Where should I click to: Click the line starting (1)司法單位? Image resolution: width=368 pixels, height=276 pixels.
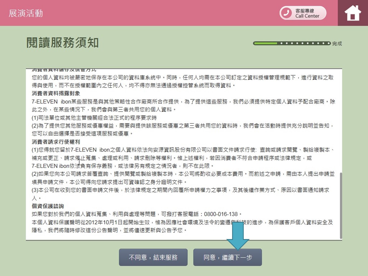click(x=94, y=118)
